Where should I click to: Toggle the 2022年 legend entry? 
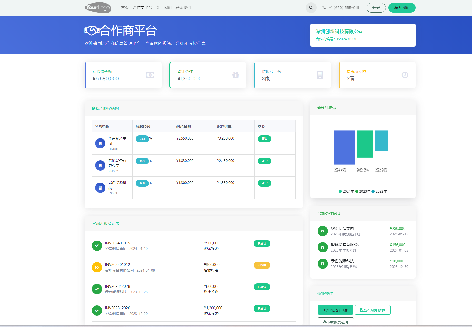point(379,191)
